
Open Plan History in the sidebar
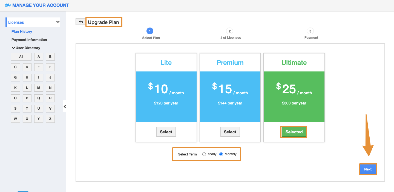[x=22, y=32]
